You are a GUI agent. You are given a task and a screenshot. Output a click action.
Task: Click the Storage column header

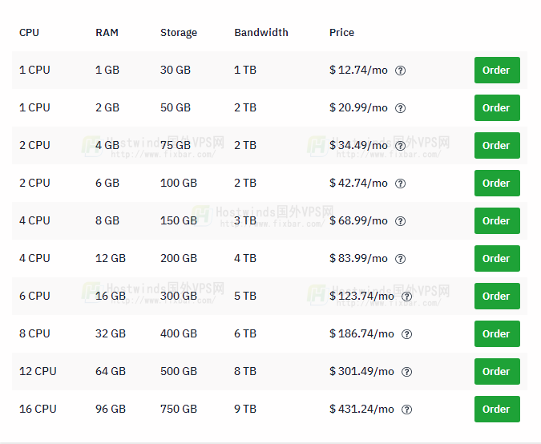[x=179, y=33]
